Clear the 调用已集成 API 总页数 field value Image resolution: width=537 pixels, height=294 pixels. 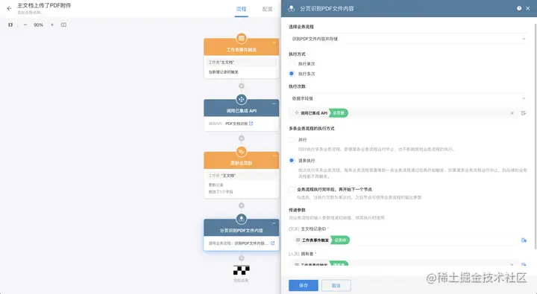tap(512, 113)
